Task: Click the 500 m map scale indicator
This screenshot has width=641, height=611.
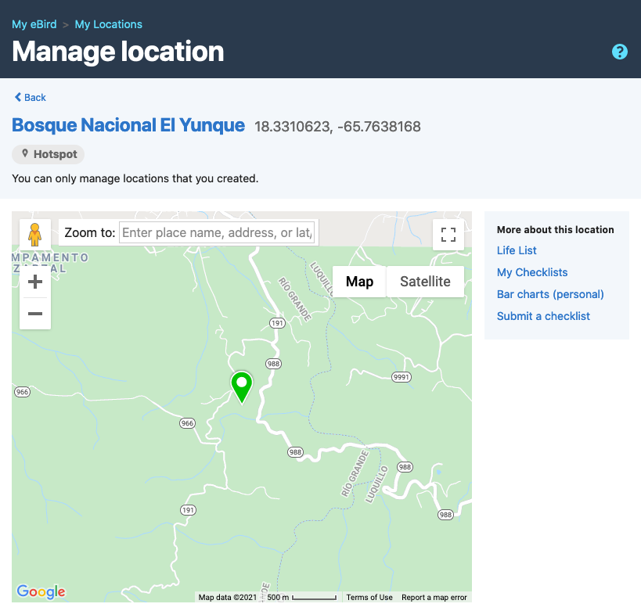Action: (301, 597)
